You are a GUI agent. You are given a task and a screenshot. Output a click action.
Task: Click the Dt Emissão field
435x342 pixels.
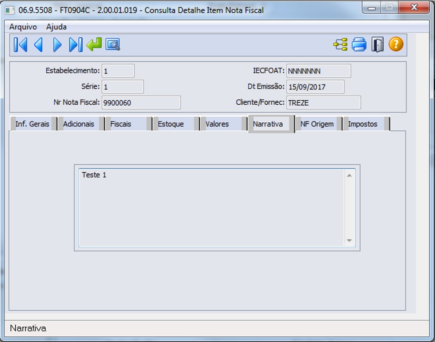[x=315, y=87]
